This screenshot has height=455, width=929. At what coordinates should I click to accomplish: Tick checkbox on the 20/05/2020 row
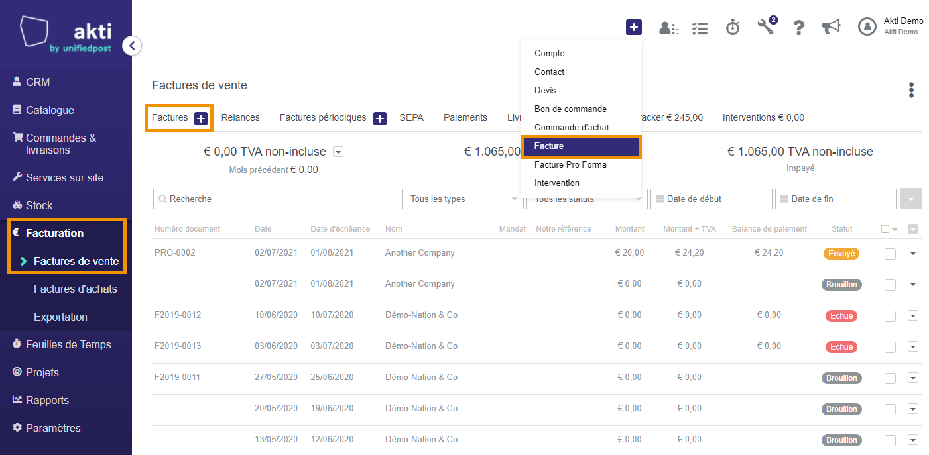point(890,409)
